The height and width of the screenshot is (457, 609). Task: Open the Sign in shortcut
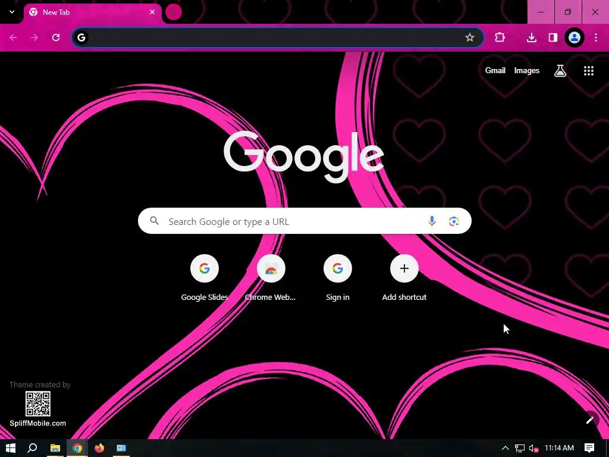[x=338, y=277]
